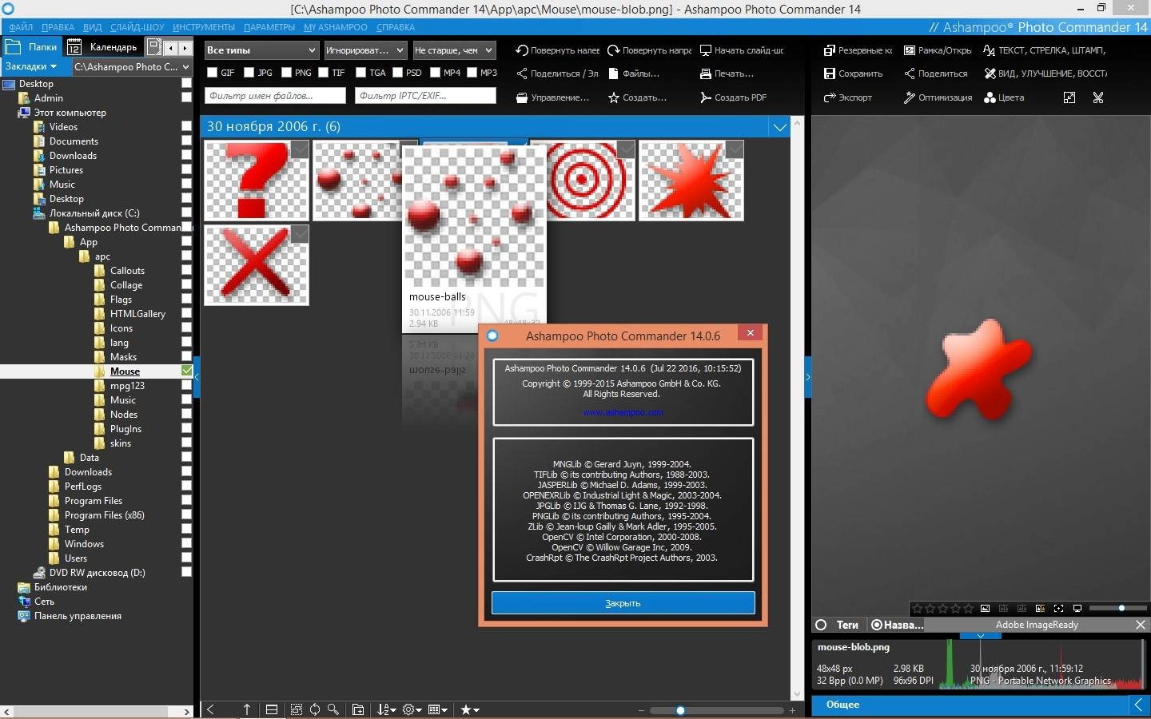1151x719 pixels.
Task: Enable the PNG file type checkbox
Action: click(x=285, y=73)
